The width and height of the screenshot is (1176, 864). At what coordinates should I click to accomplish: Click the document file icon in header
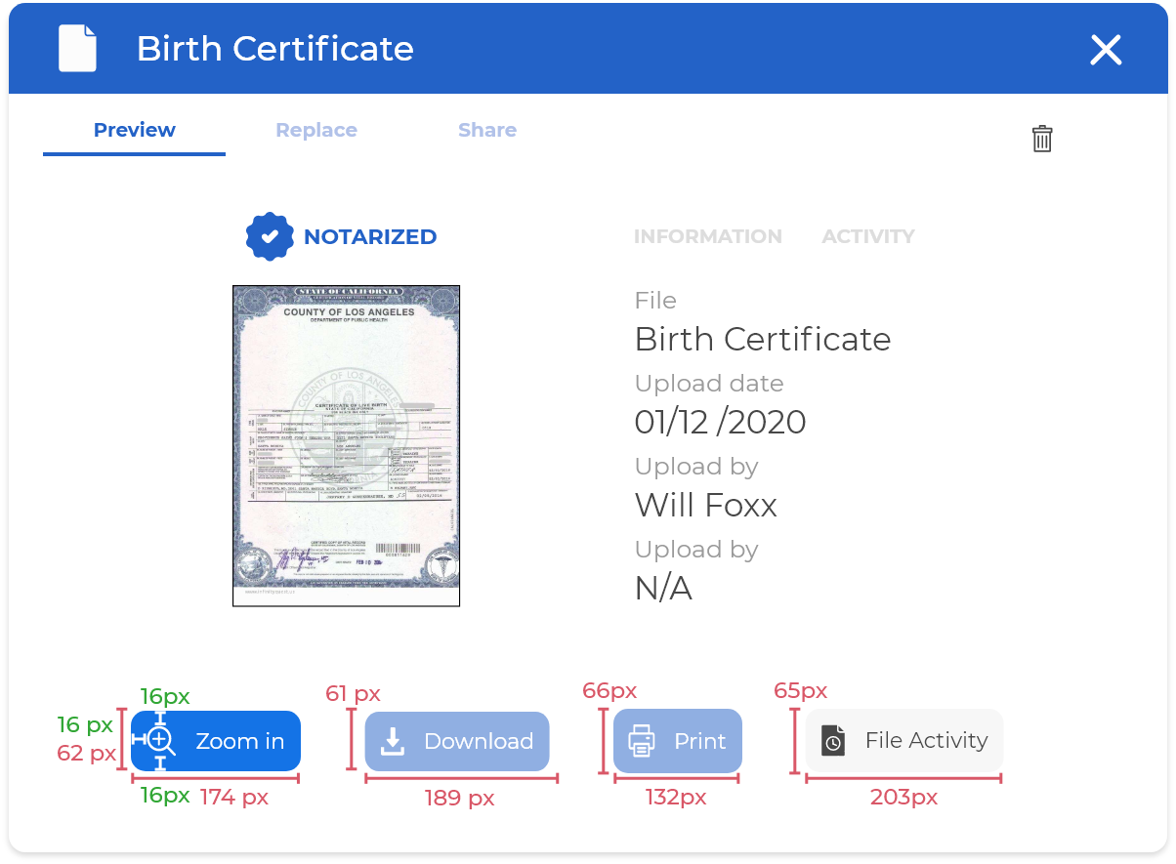[77, 49]
